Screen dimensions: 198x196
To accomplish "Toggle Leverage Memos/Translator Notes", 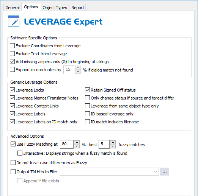I will coord(12,98).
